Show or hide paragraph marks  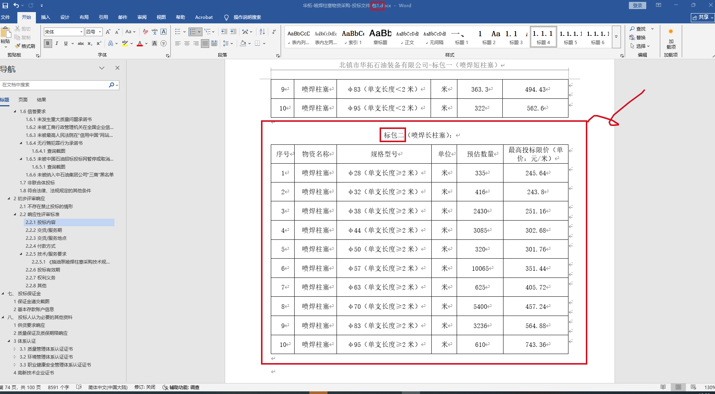(274, 32)
